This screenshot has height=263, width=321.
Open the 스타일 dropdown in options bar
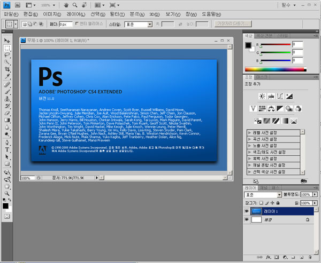(x=139, y=25)
